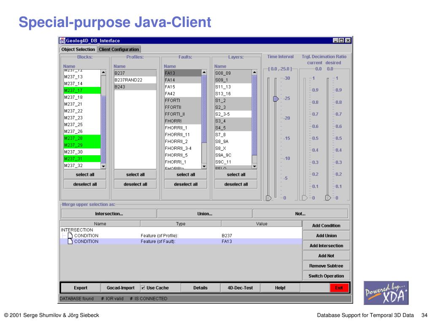Click the Details button

(200, 288)
